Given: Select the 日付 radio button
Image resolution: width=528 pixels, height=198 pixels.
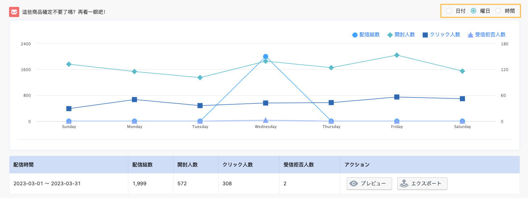Looking at the screenshot, I should pyautogui.click(x=449, y=11).
